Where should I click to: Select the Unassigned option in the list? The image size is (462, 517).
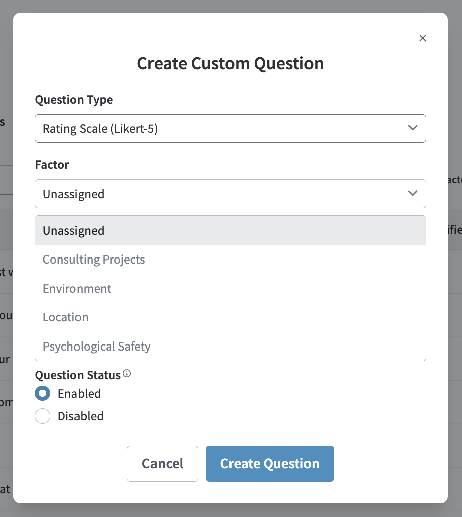[x=230, y=231]
